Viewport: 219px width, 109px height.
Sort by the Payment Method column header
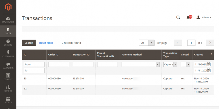click(x=140, y=55)
